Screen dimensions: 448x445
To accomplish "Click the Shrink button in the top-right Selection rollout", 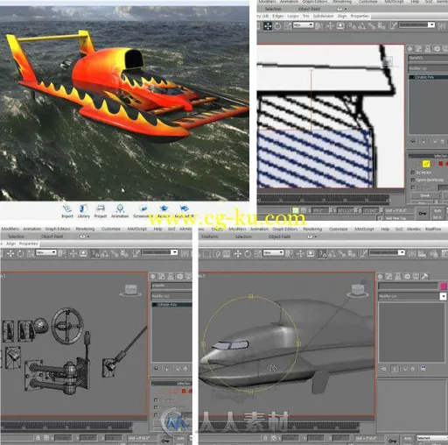I will click(x=425, y=195).
